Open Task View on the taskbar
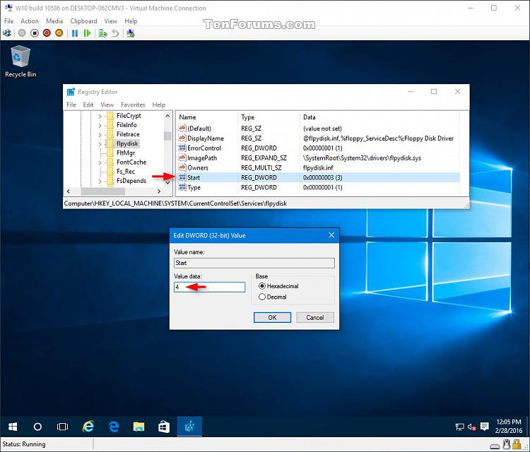The width and height of the screenshot is (530, 452). [x=62, y=427]
